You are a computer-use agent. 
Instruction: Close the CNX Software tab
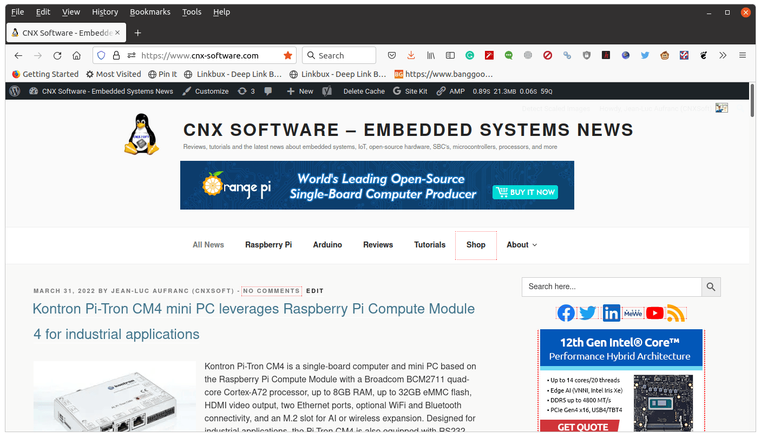[117, 33]
